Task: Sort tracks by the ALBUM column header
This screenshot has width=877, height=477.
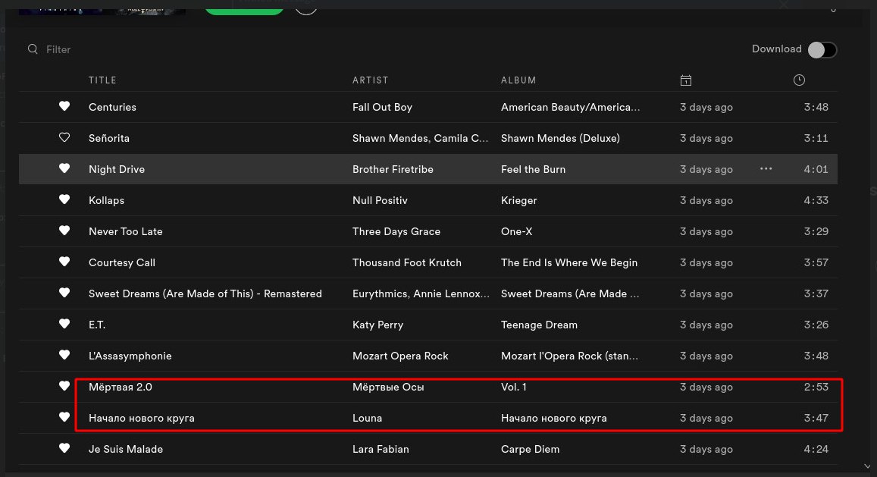Action: pyautogui.click(x=518, y=80)
